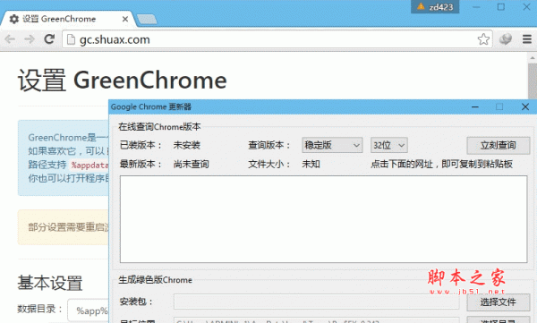Open a new tab next to GreenChrome tab
This screenshot has width=537, height=323.
pos(147,19)
